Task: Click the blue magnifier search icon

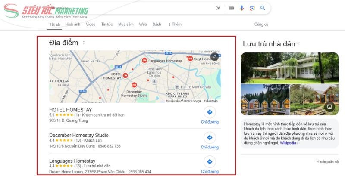Action: 263,8
